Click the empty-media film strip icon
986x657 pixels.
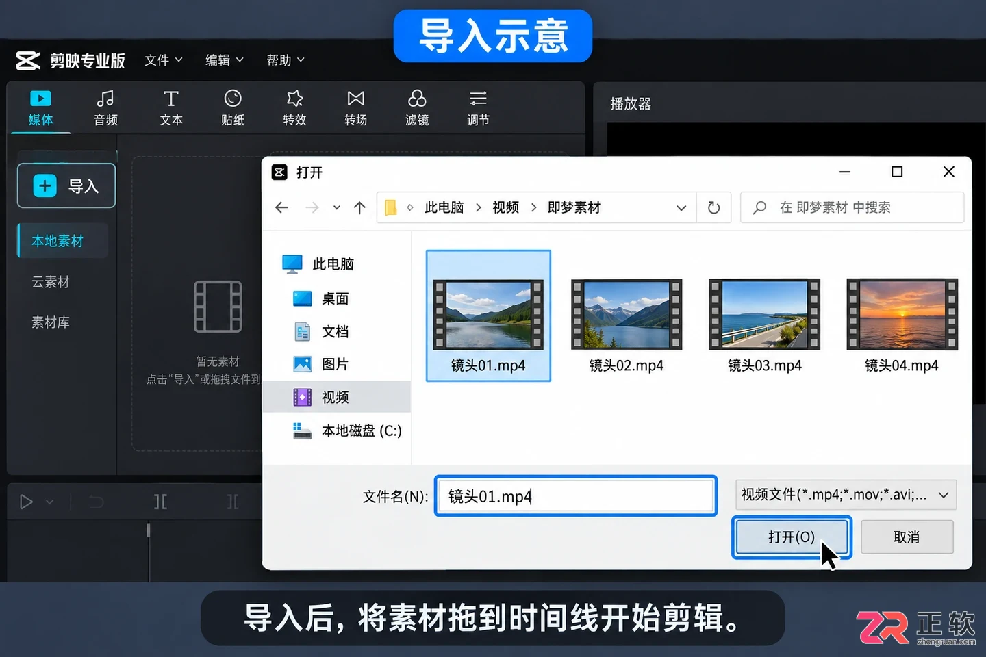(218, 307)
